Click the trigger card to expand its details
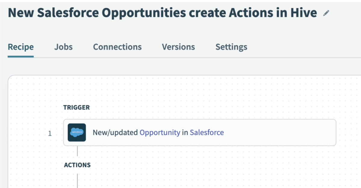Image resolution: width=361 pixels, height=188 pixels. pyautogui.click(x=271, y=132)
